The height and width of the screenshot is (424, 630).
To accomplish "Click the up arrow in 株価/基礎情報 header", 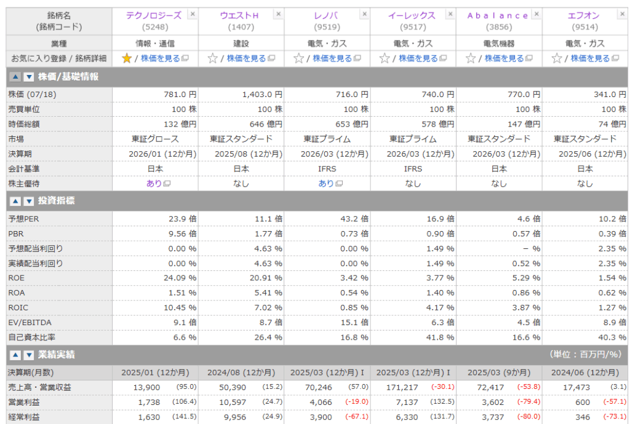I will coord(15,77).
